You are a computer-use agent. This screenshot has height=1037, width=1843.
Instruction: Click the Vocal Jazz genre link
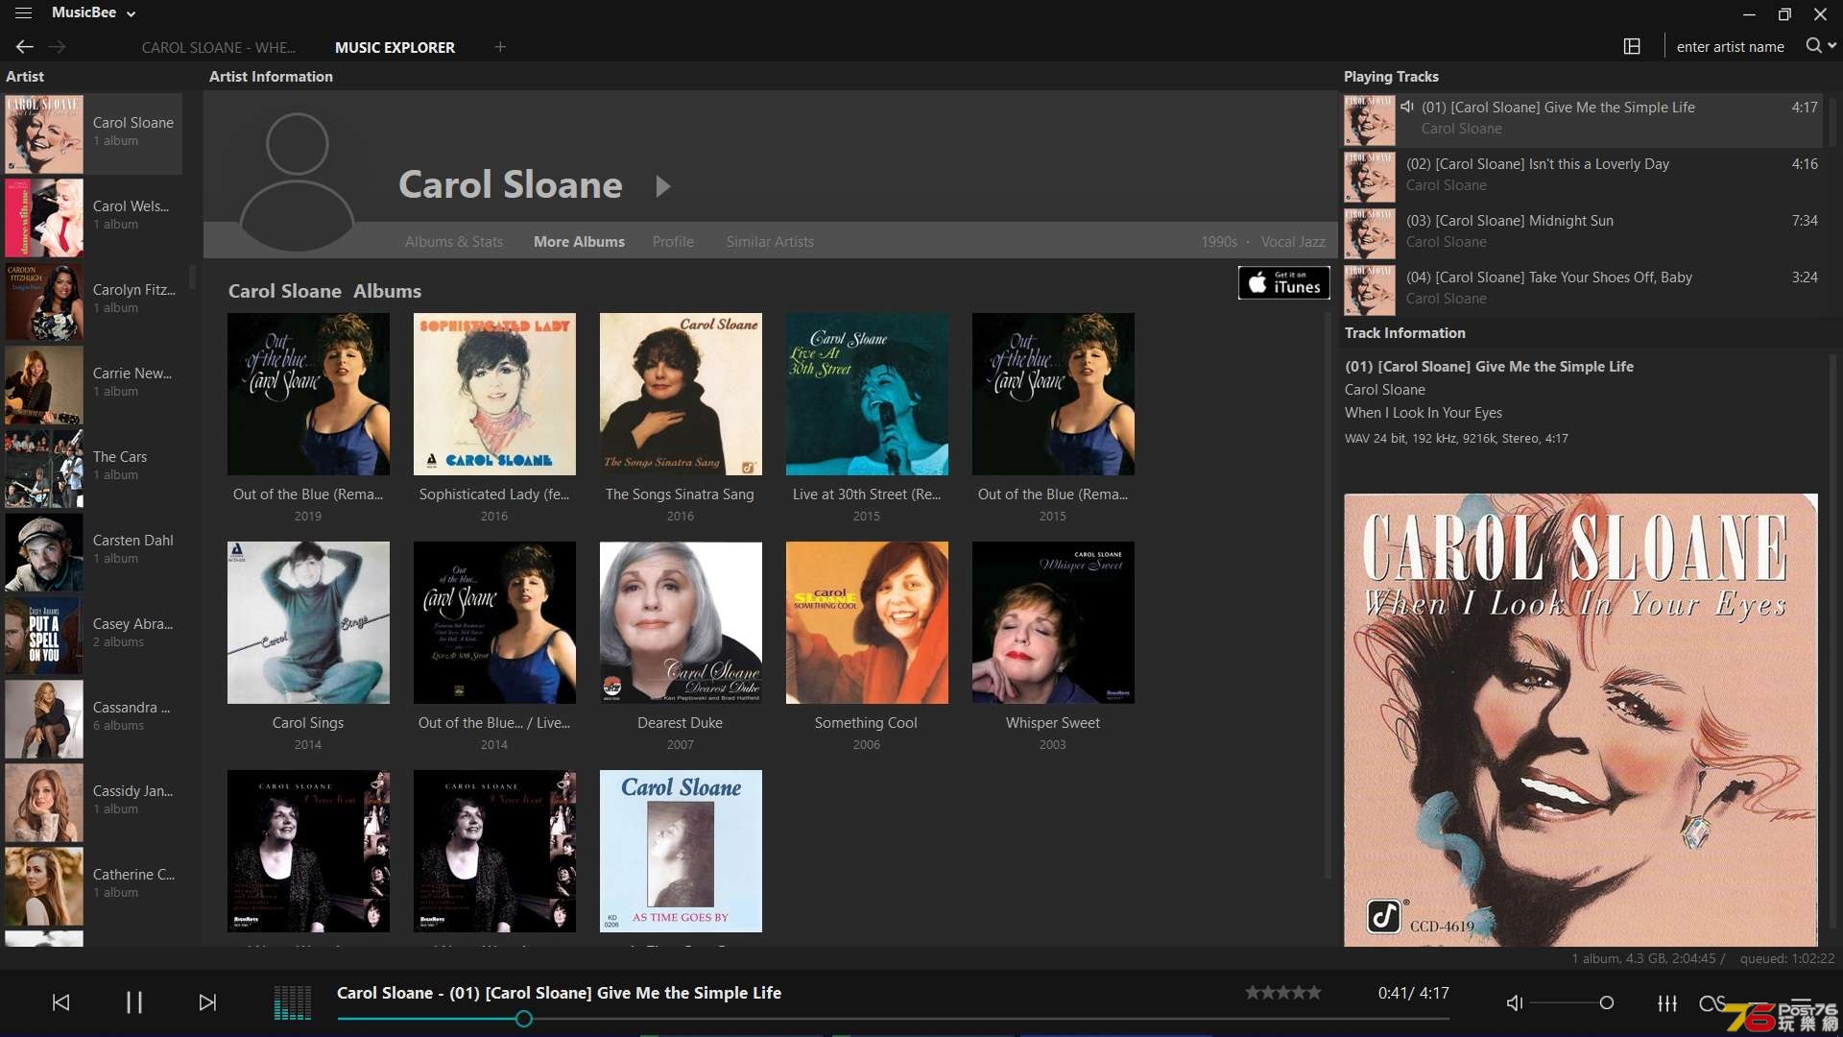pyautogui.click(x=1293, y=242)
